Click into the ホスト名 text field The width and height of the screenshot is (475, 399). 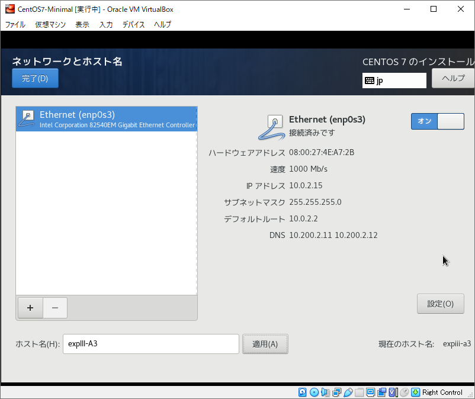pyautogui.click(x=150, y=344)
